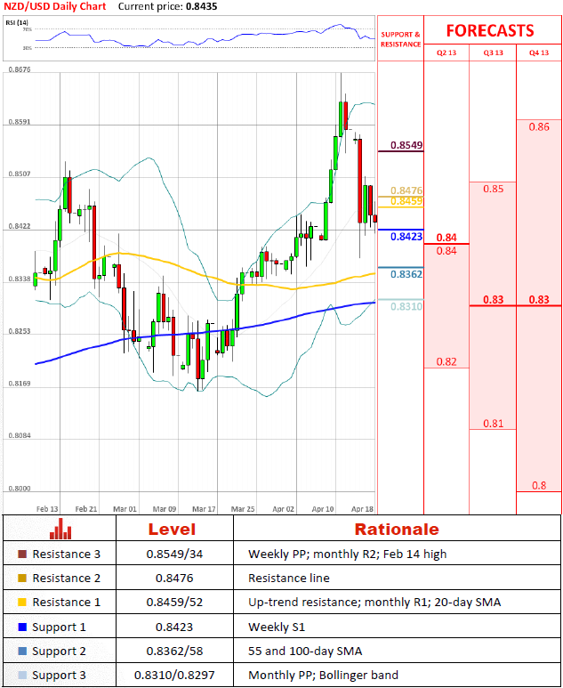Click the Resistance 2 row label
Viewport: 563px width, 688px height.
pos(66,579)
